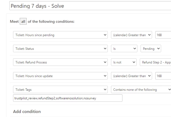
Task: Open 'Refund Step 2' value dropdown
Action: [155, 62]
